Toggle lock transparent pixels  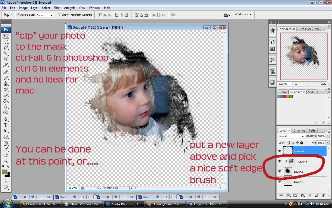coord(288,143)
